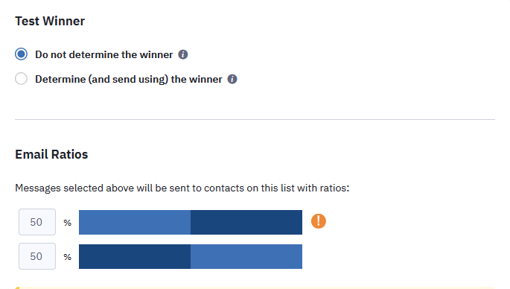
Task: Click the dark blue segment of the top ratio bar
Action: coord(246,222)
